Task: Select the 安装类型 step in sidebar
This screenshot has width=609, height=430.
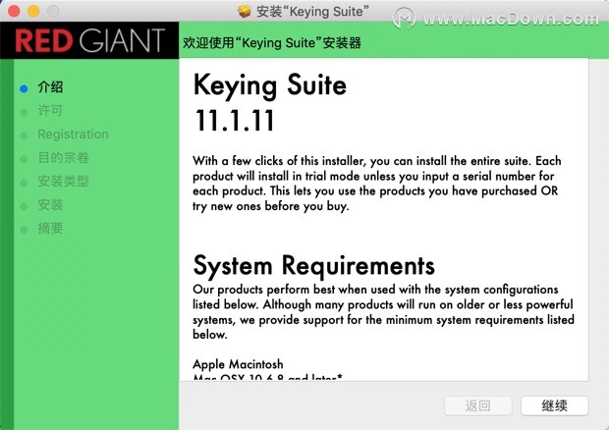Action: [63, 182]
